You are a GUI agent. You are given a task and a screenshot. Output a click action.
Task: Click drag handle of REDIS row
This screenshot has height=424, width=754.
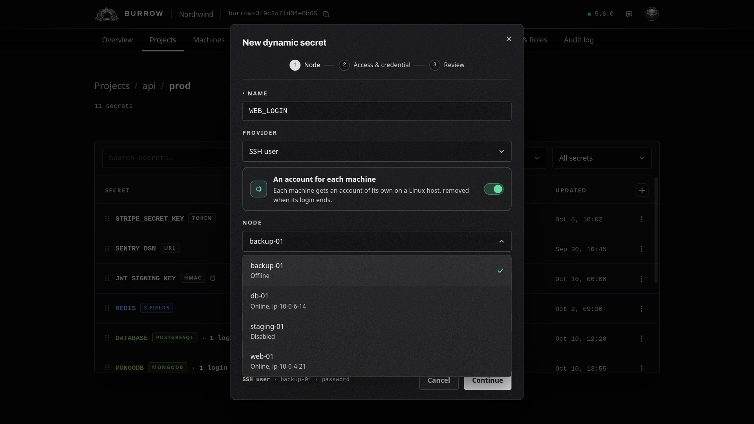(107, 308)
